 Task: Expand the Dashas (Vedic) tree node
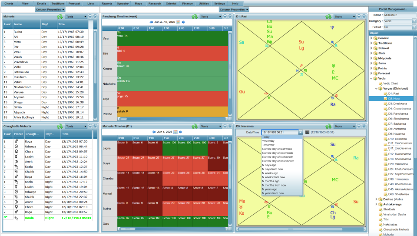376,199
